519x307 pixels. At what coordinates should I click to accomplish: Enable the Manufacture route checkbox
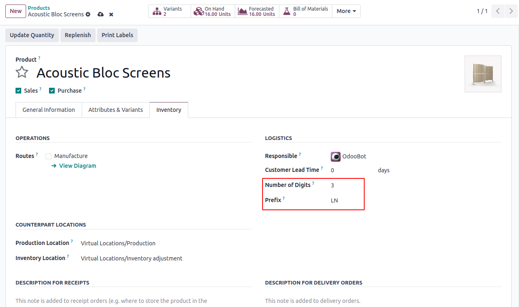point(49,156)
